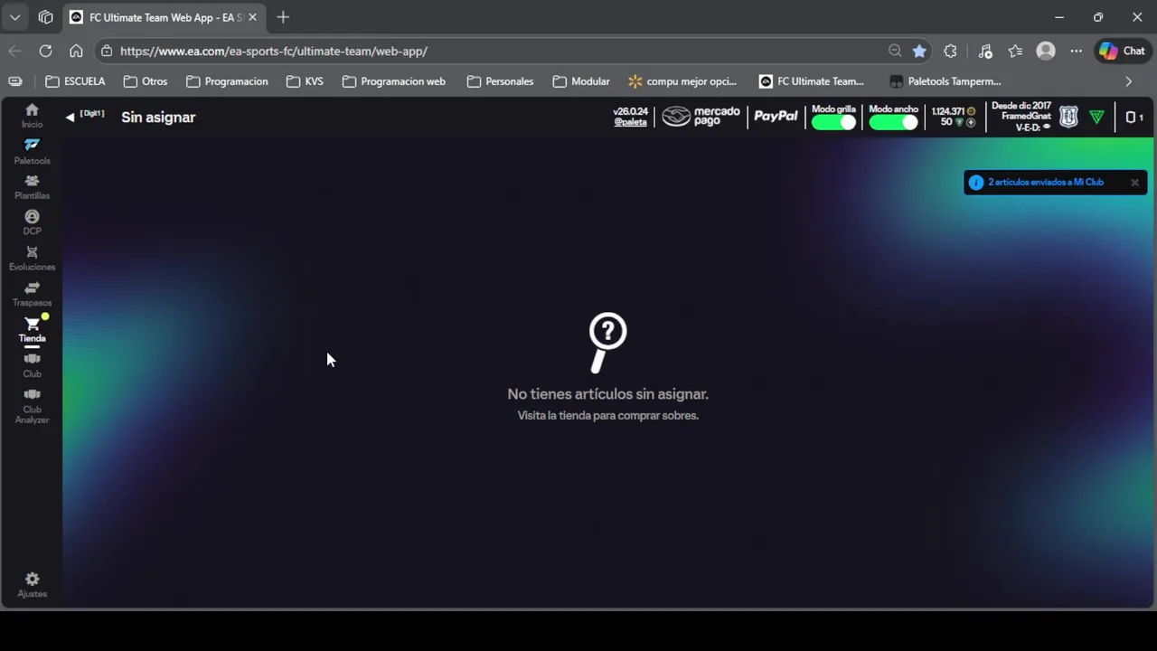Open the browser profile avatar
Viewport: 1157px width, 651px height.
(x=1046, y=52)
